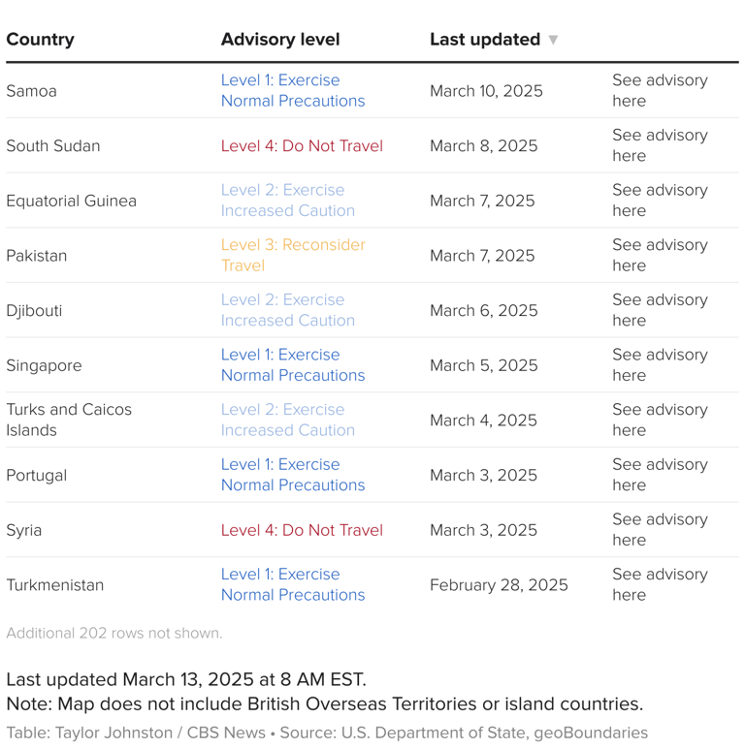Select the Turkmenistan country cell
The image size is (745, 749).
click(54, 585)
